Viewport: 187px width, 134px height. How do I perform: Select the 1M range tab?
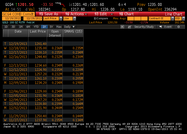point(21,27)
